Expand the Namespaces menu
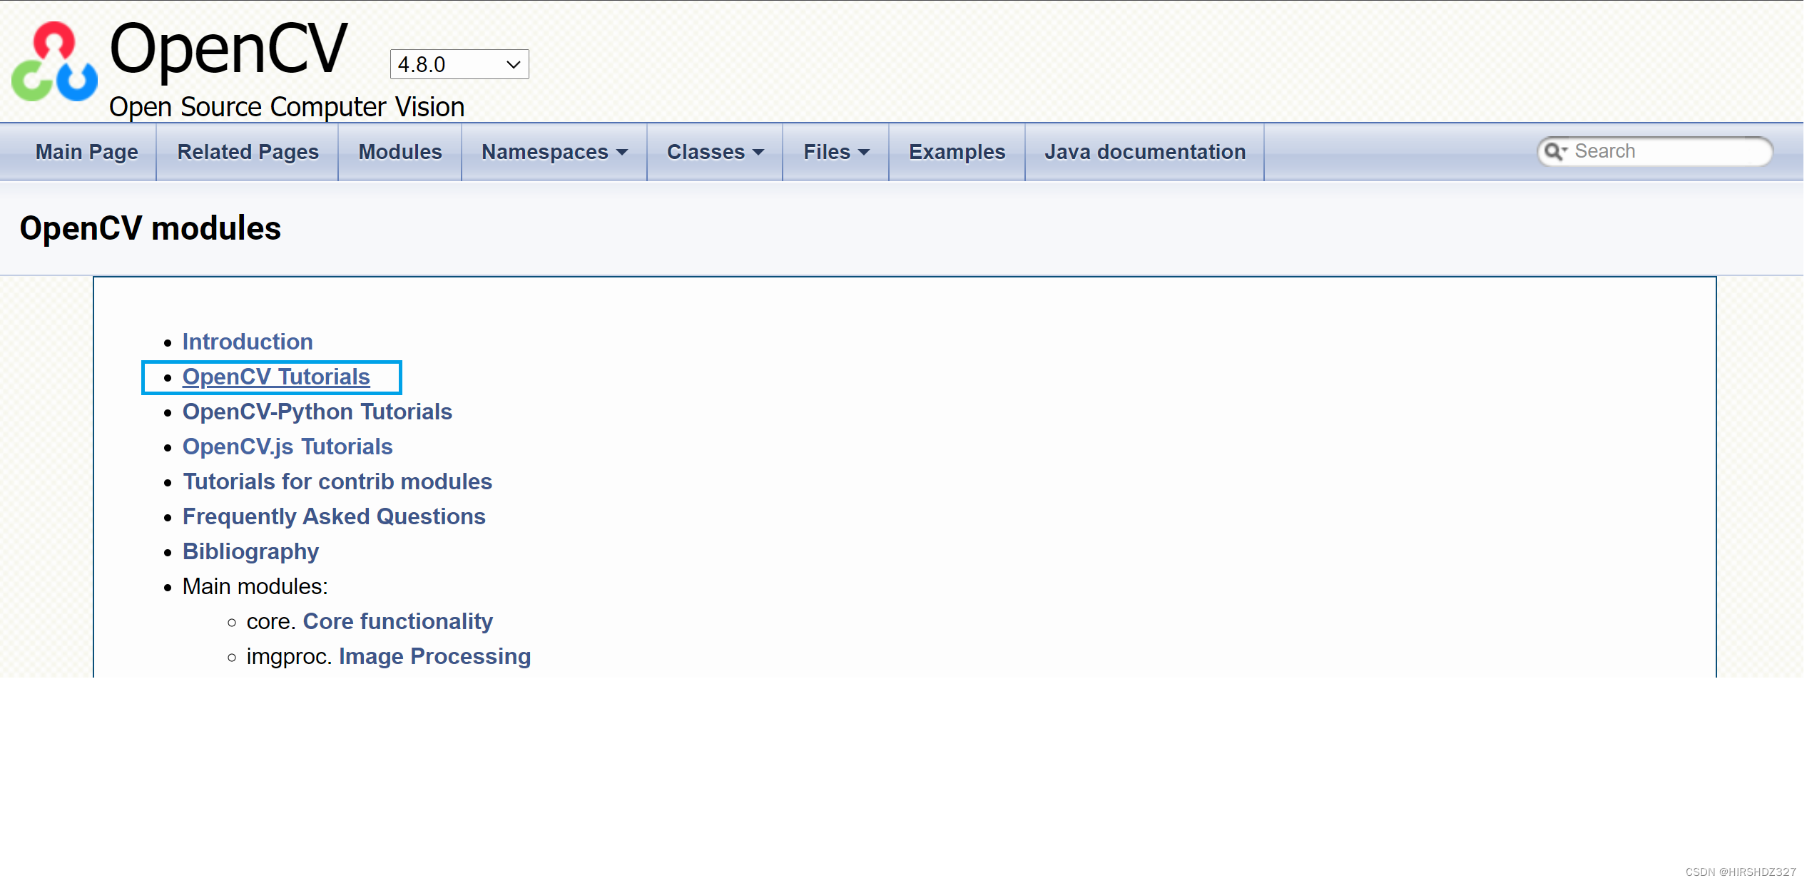This screenshot has width=1807, height=883. (554, 152)
